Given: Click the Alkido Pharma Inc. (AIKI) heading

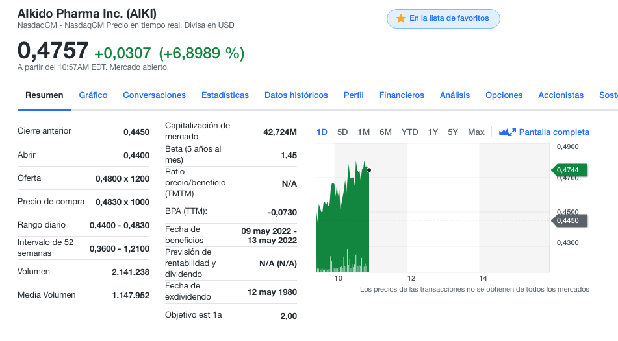Looking at the screenshot, I should (x=86, y=14).
